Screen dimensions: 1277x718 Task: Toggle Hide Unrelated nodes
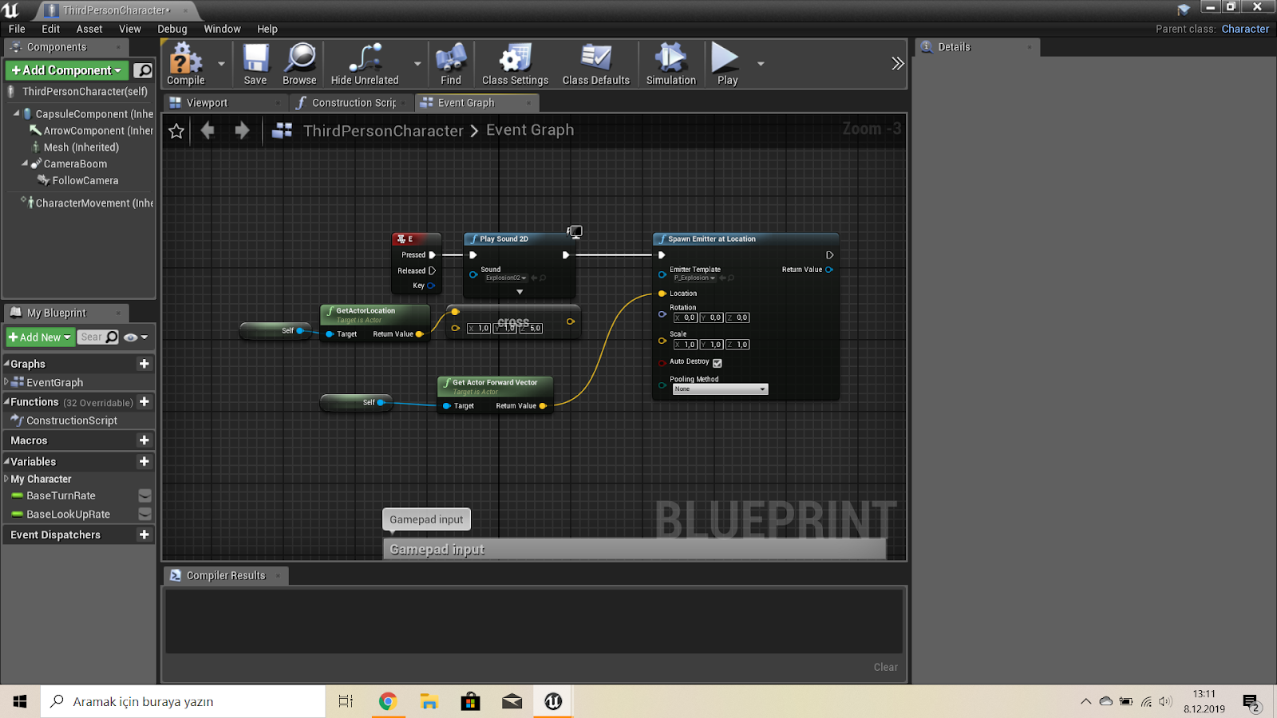pyautogui.click(x=365, y=64)
